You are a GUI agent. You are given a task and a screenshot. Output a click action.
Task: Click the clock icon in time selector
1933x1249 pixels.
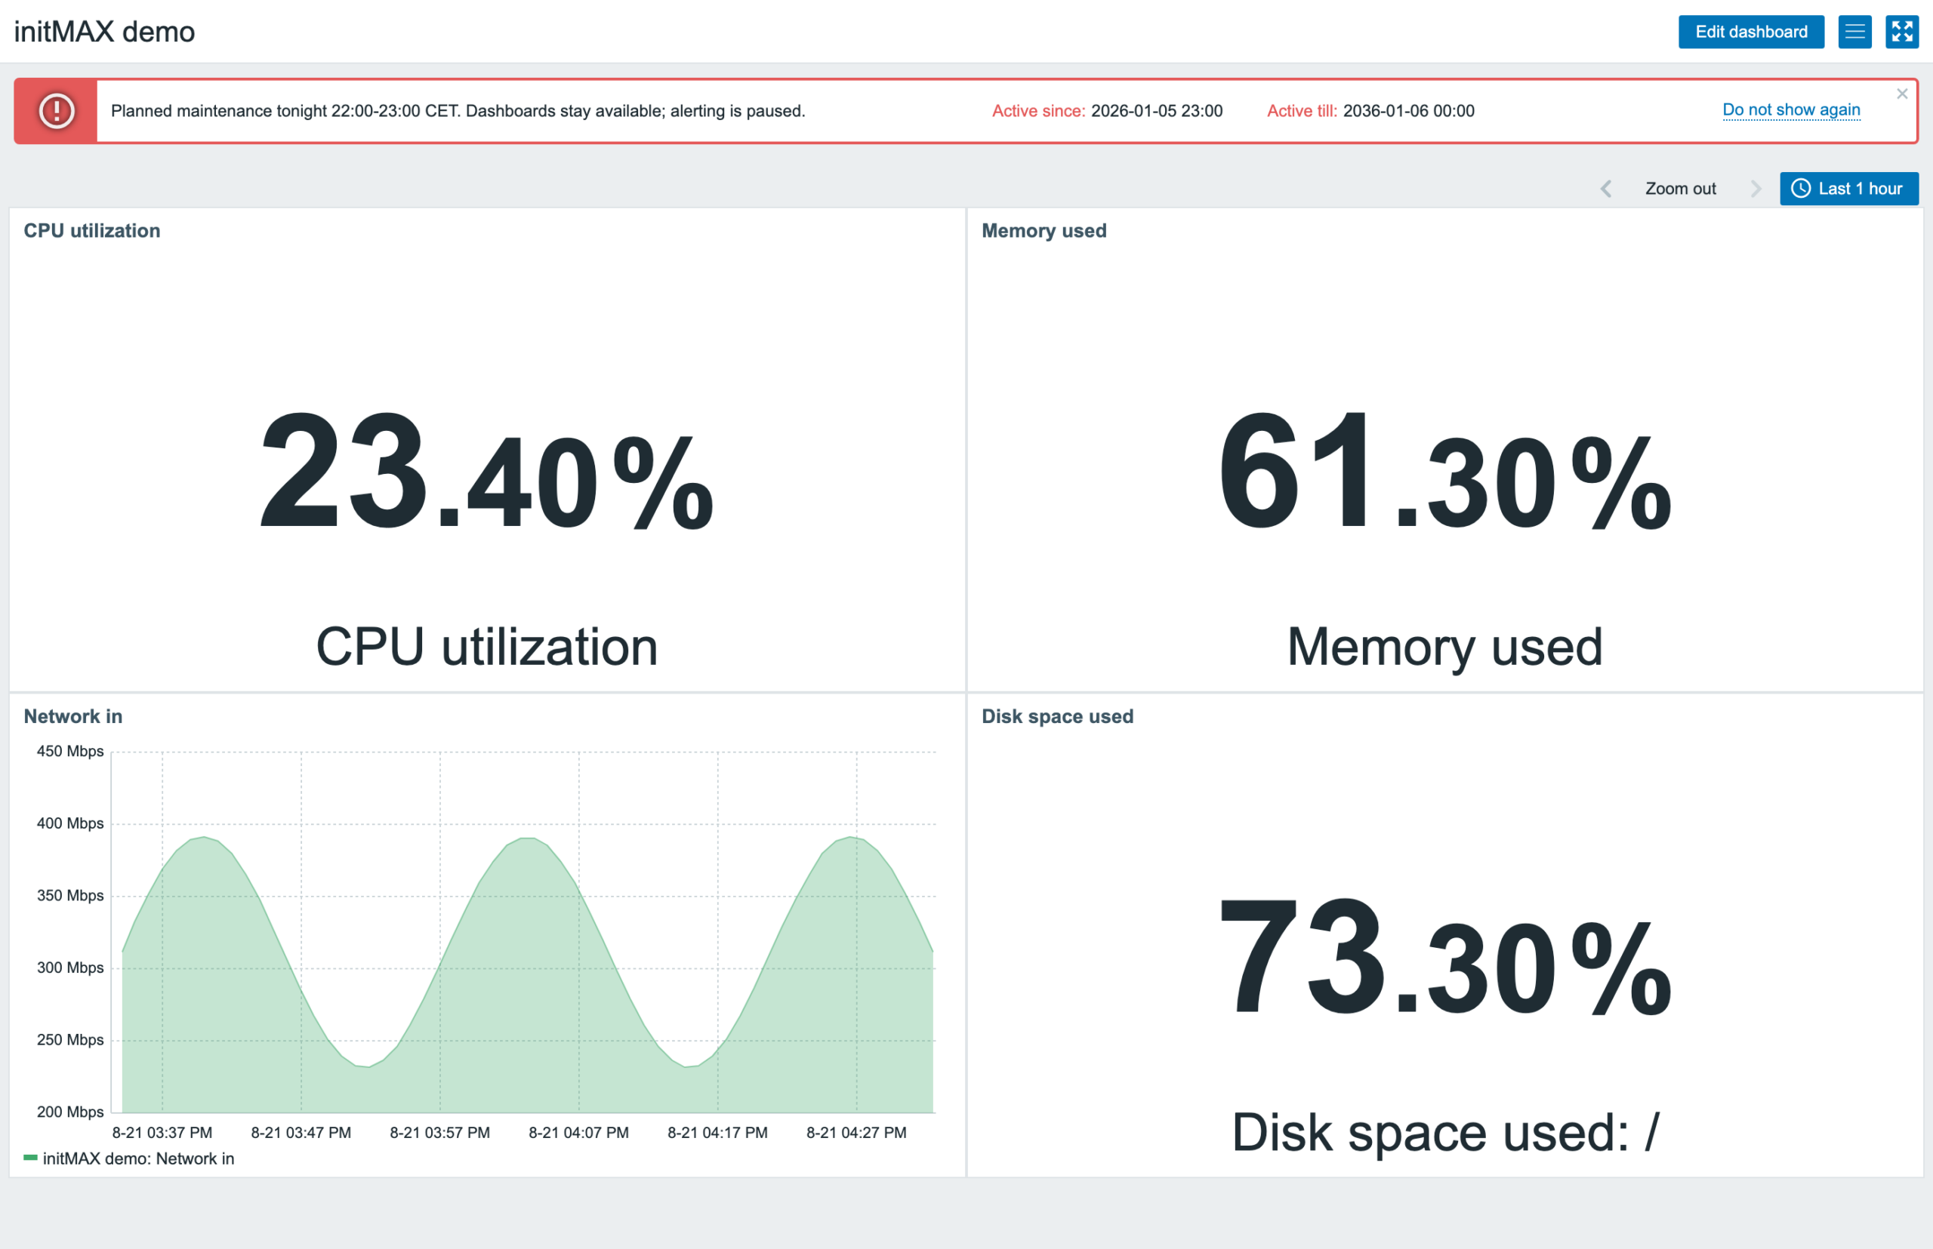[1800, 189]
